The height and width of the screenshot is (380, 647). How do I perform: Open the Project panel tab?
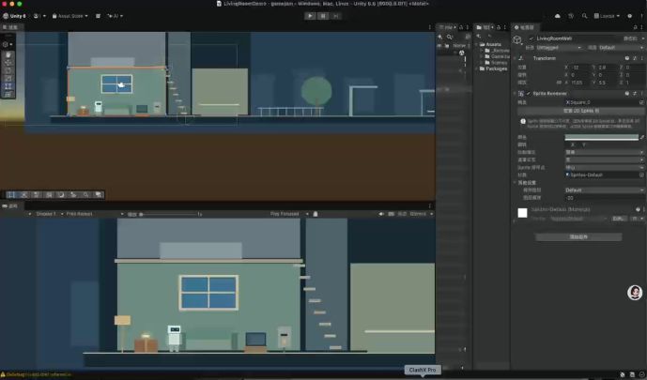coord(485,27)
